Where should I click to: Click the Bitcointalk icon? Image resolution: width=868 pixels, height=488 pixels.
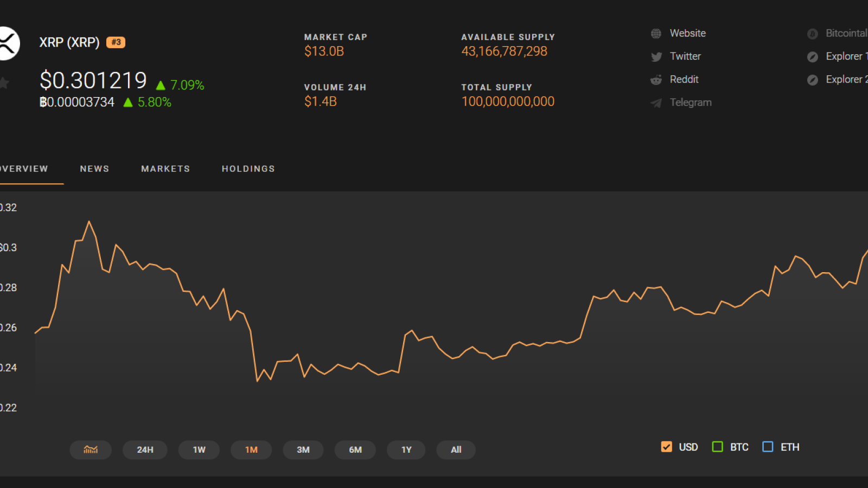[x=812, y=34]
